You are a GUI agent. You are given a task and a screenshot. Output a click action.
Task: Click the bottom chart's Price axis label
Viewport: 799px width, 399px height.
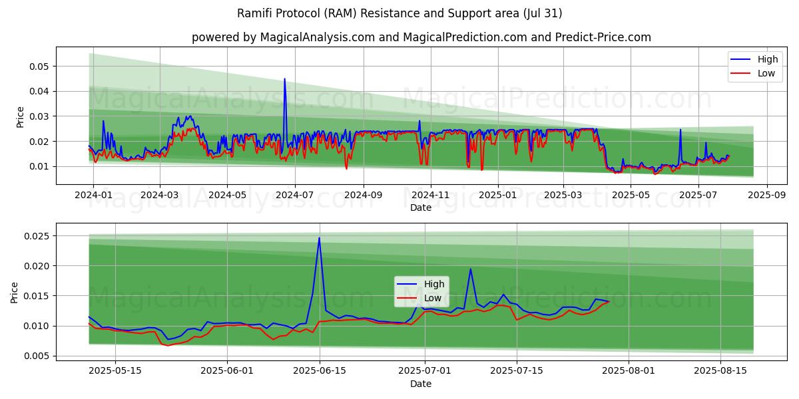(15, 292)
